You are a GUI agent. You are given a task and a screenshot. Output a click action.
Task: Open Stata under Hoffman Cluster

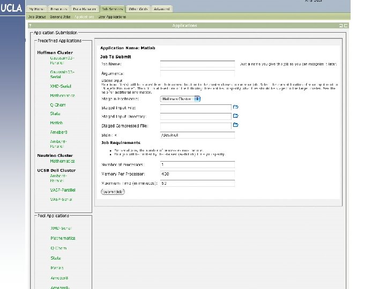[55, 113]
